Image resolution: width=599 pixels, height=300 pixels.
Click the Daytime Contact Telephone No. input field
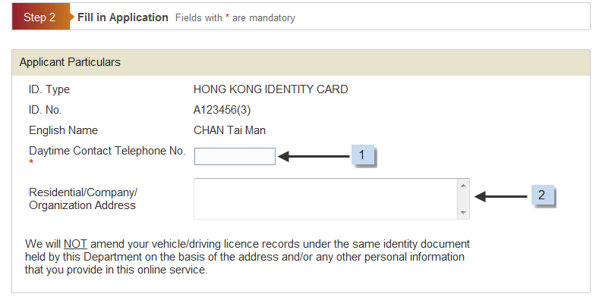click(x=235, y=156)
